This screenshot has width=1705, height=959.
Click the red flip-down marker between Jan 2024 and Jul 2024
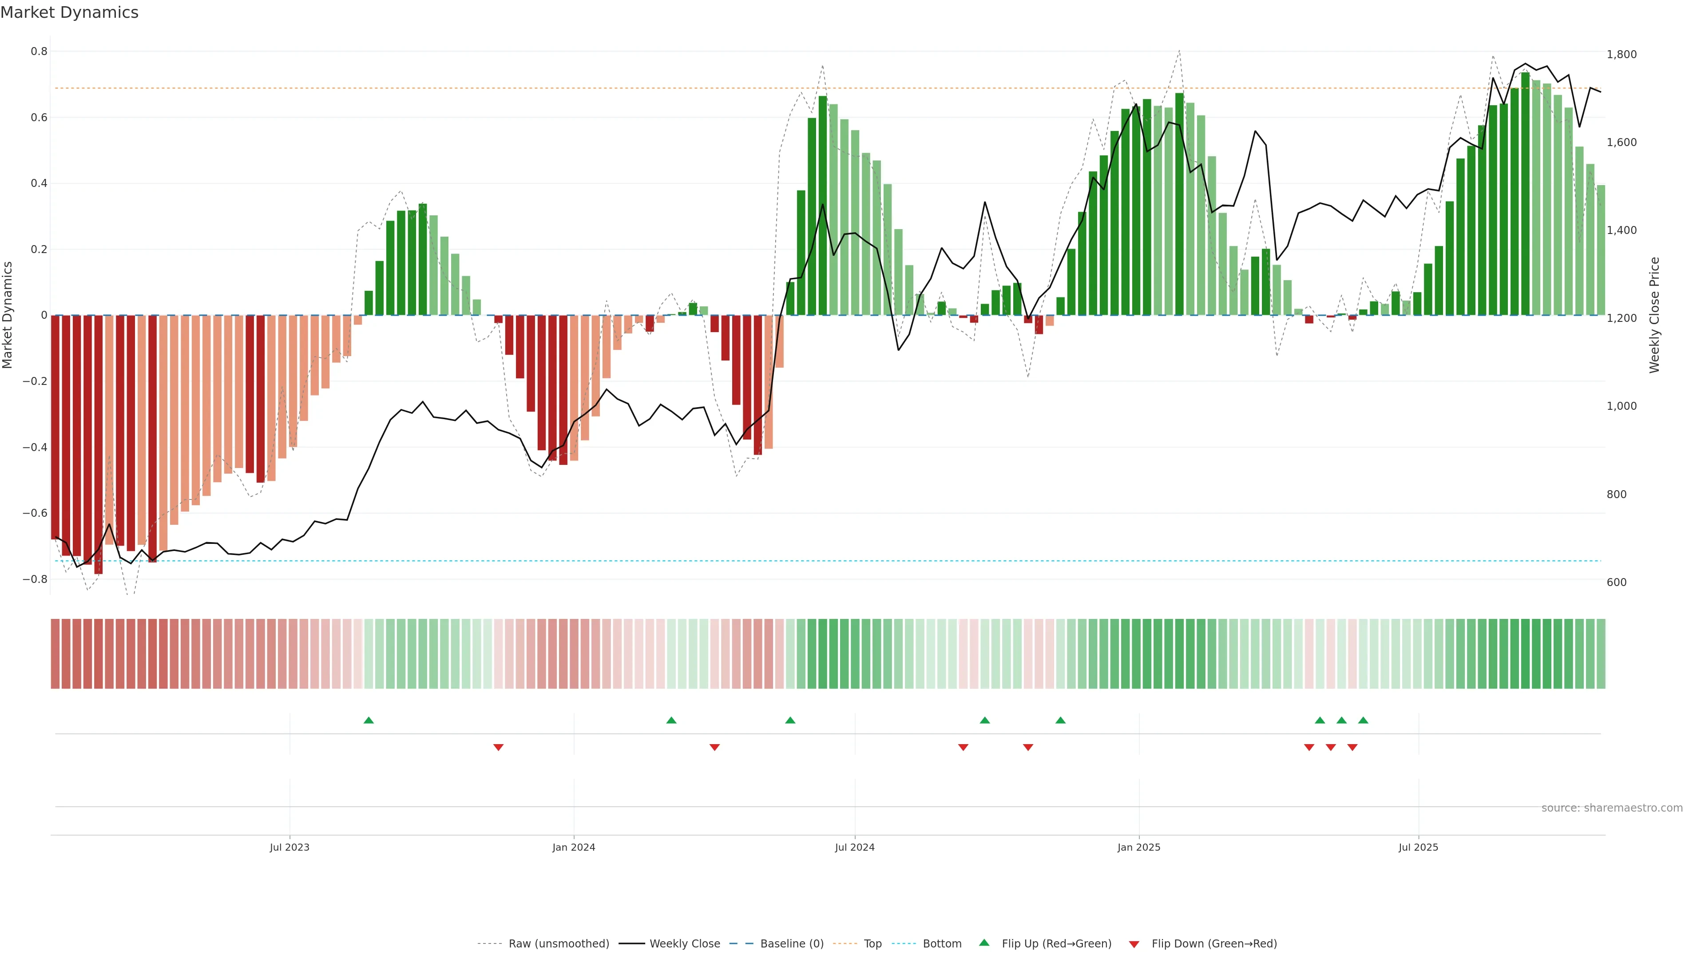coord(714,747)
